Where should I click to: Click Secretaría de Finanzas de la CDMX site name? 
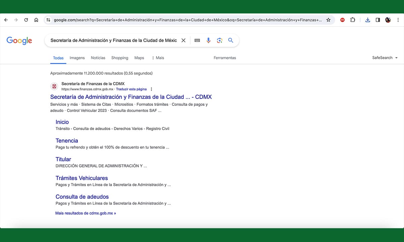pos(93,84)
